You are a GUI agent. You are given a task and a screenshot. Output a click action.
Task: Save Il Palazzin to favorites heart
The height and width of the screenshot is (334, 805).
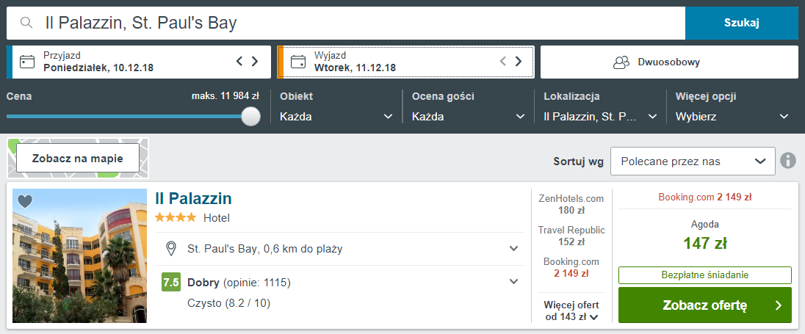coord(25,201)
